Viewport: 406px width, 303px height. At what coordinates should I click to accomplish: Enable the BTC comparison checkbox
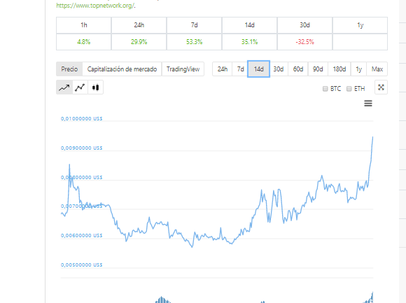(325, 89)
